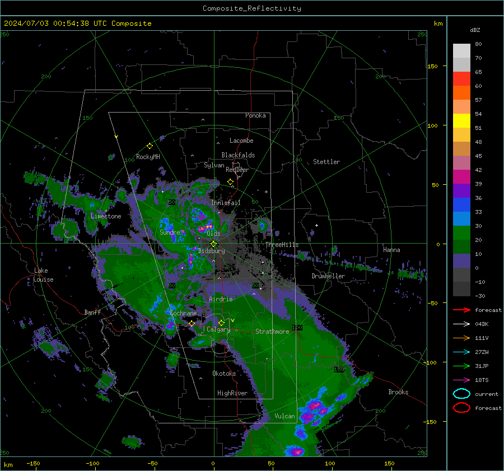The width and height of the screenshot is (504, 471).
Task: Click the Banff city label
Action: (x=92, y=312)
